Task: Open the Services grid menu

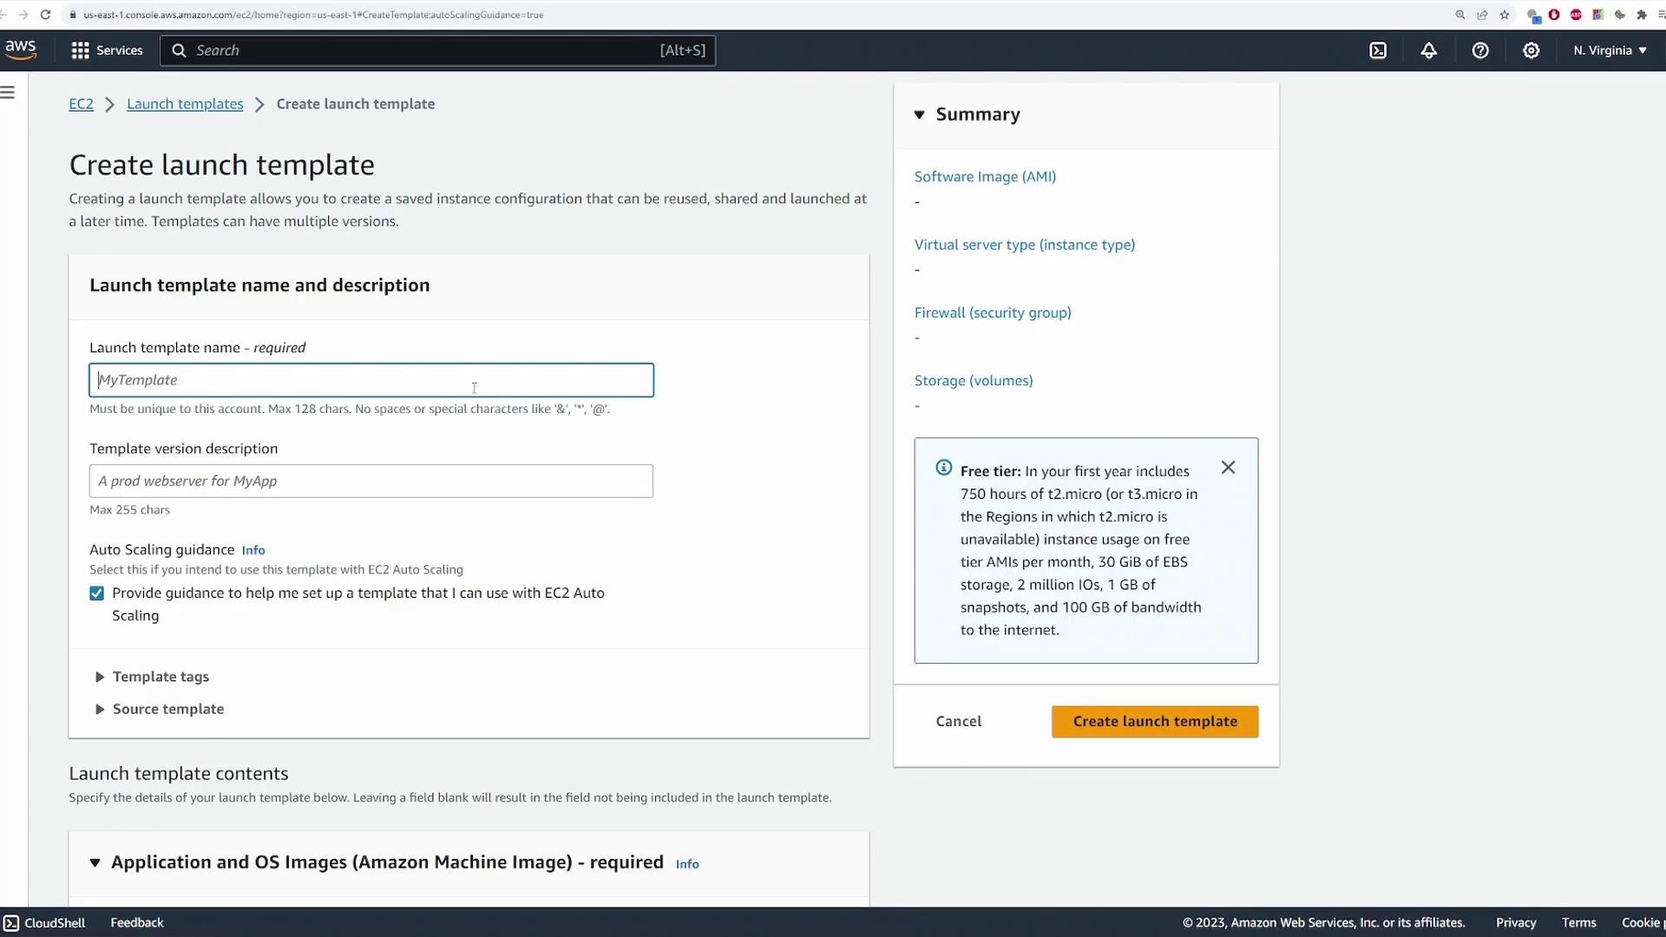Action: tap(80, 50)
